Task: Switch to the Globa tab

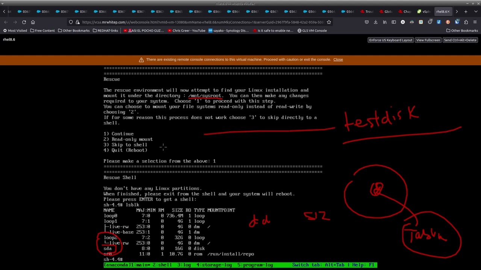Action: coord(386,12)
